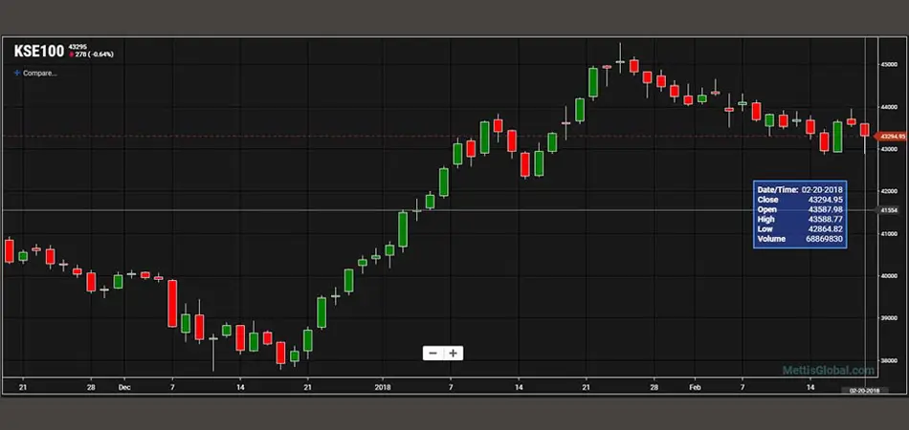This screenshot has width=909, height=430.
Task: Open the Compare... symbol field
Action: pyautogui.click(x=40, y=73)
